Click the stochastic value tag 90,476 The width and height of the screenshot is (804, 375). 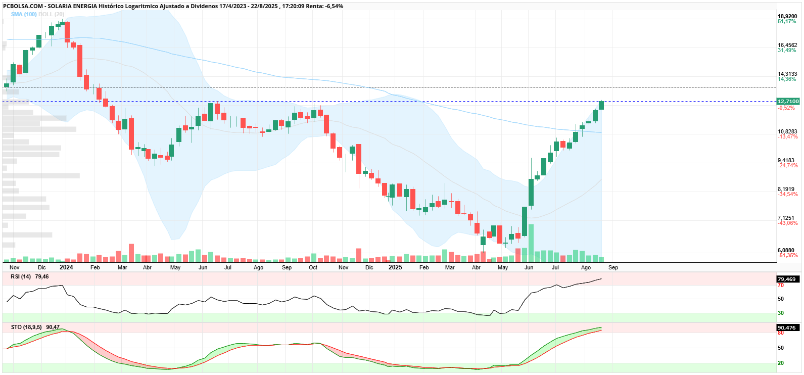click(787, 327)
